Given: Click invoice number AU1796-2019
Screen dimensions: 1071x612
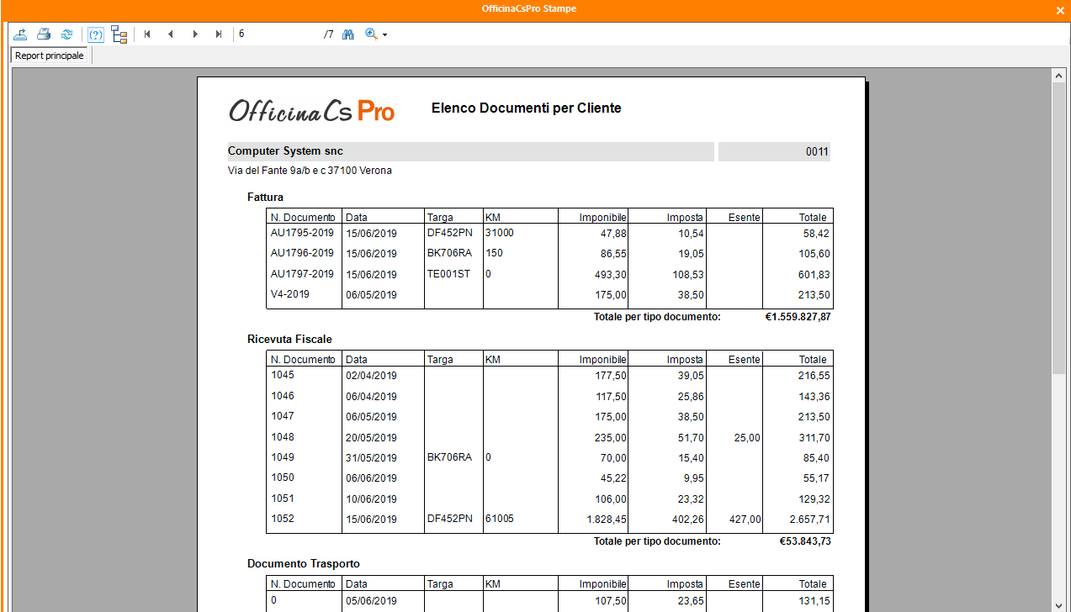Looking at the screenshot, I should 302,252.
